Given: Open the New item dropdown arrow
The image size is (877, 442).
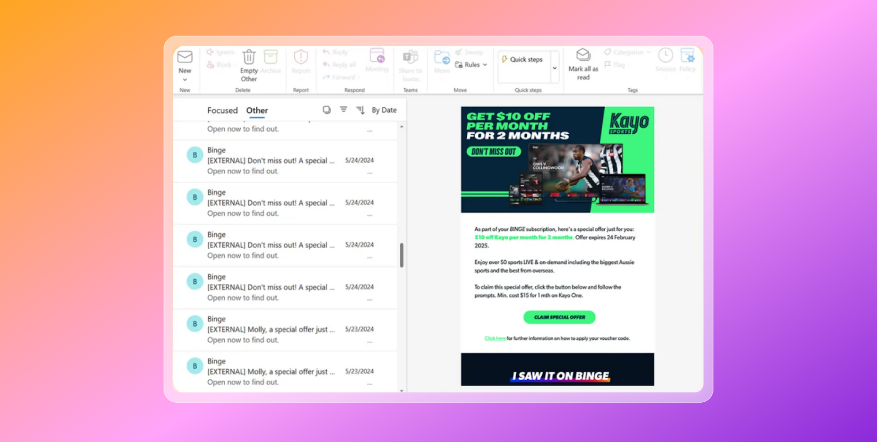Looking at the screenshot, I should click(185, 79).
